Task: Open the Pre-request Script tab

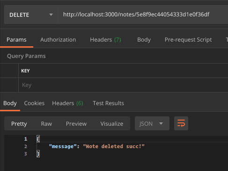Action: click(x=188, y=40)
